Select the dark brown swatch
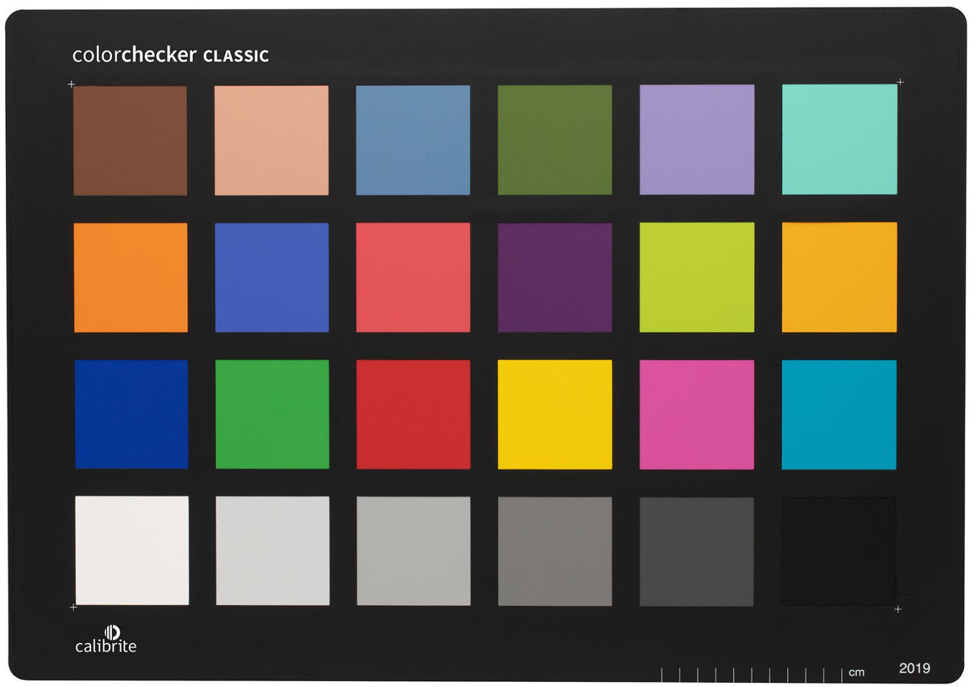This screenshot has height=687, width=975. point(130,140)
